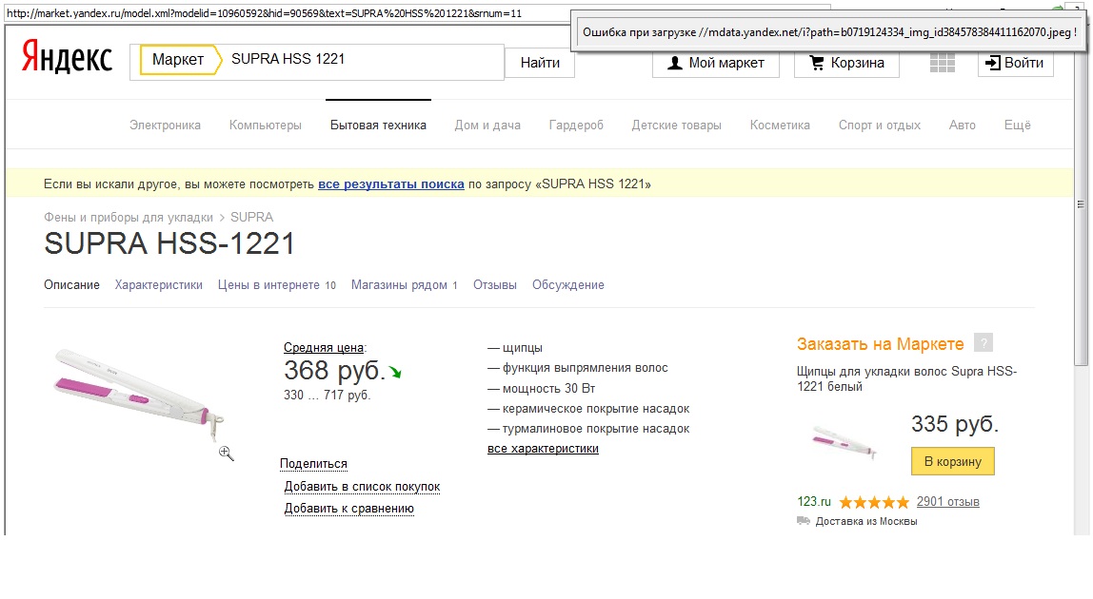Click the 335 руб. offer price

point(955,423)
